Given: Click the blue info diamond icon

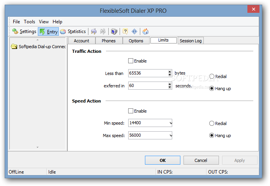Looking at the screenshot, I should click(x=134, y=31).
